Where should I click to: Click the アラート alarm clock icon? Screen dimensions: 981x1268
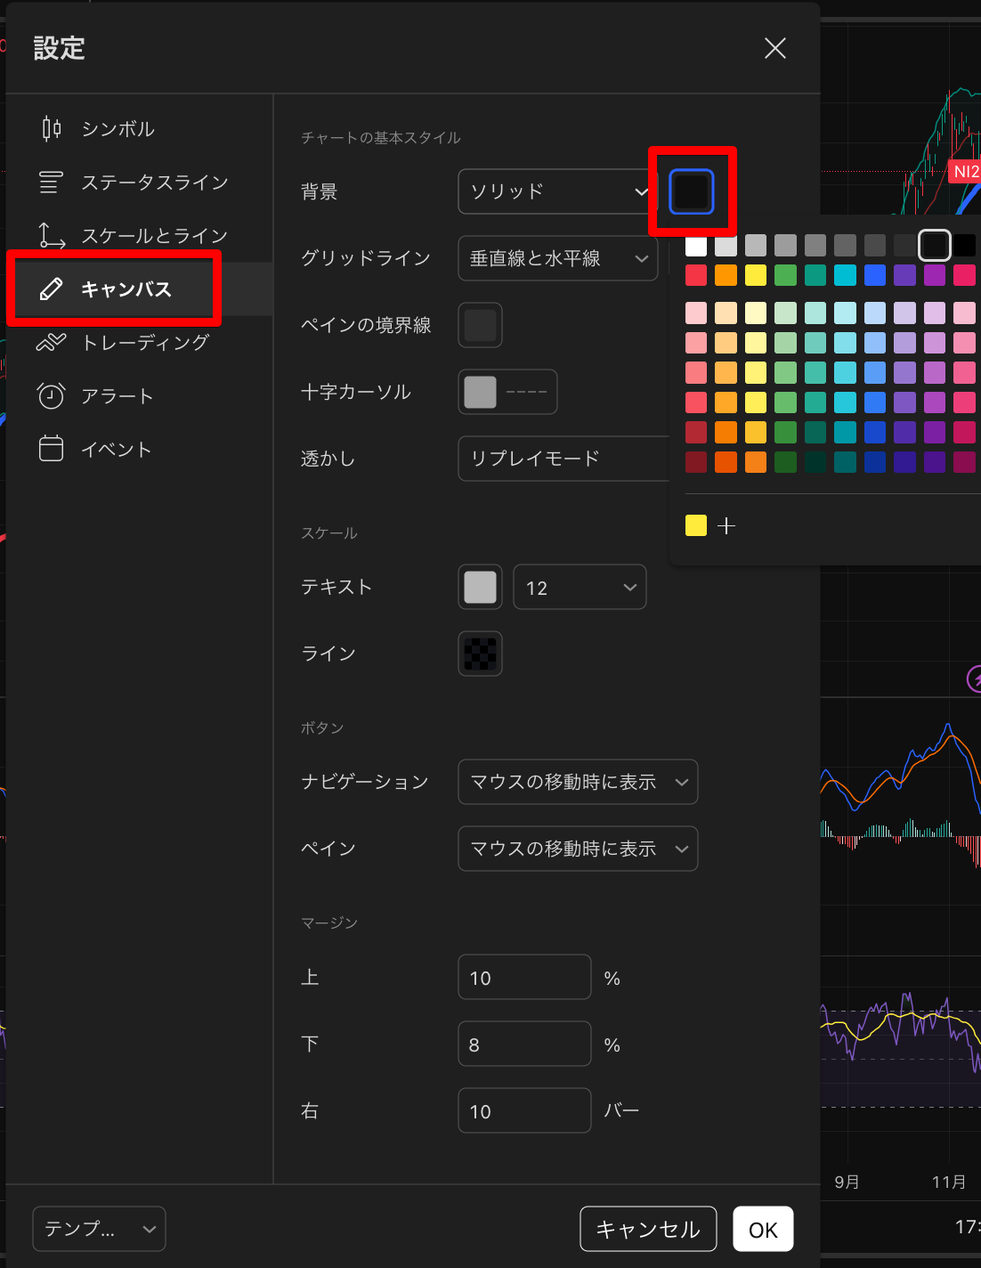[x=52, y=396]
